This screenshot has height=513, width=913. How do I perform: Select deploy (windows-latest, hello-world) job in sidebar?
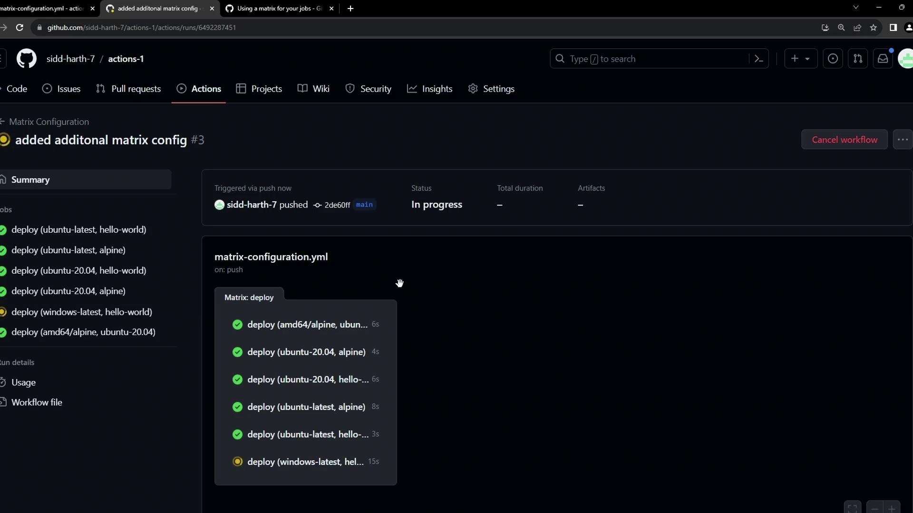pyautogui.click(x=82, y=312)
